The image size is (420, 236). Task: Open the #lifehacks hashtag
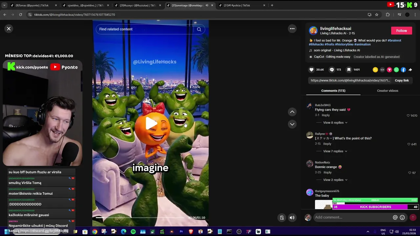pyautogui.click(x=316, y=44)
